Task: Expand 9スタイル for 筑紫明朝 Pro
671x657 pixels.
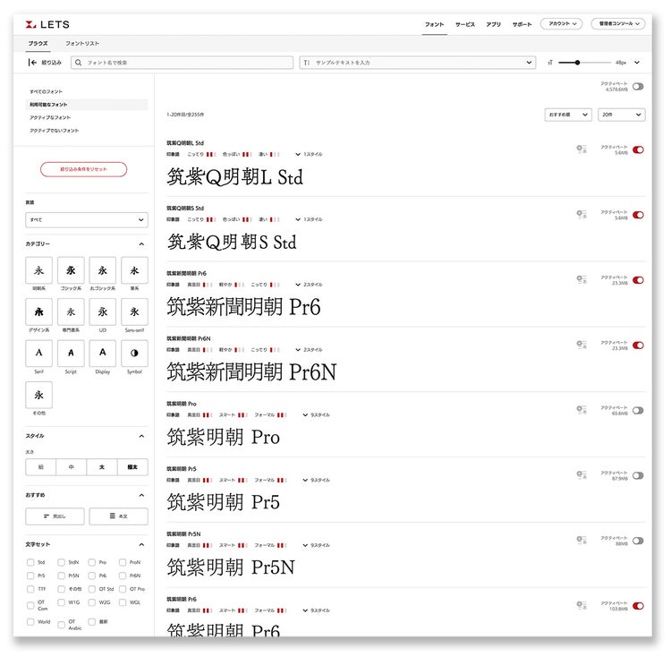Action: click(316, 414)
